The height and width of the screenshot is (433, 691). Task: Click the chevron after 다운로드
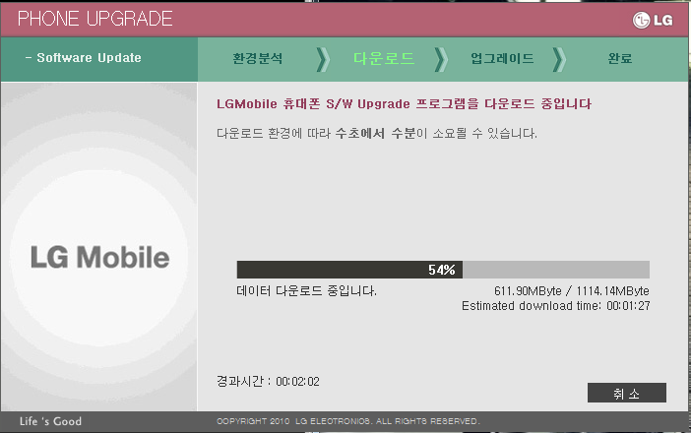pyautogui.click(x=441, y=59)
